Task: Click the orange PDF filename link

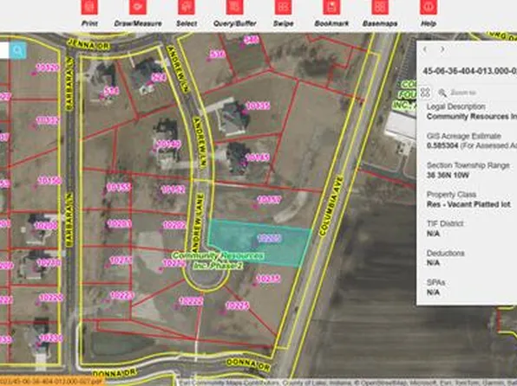Action: pos(52,382)
